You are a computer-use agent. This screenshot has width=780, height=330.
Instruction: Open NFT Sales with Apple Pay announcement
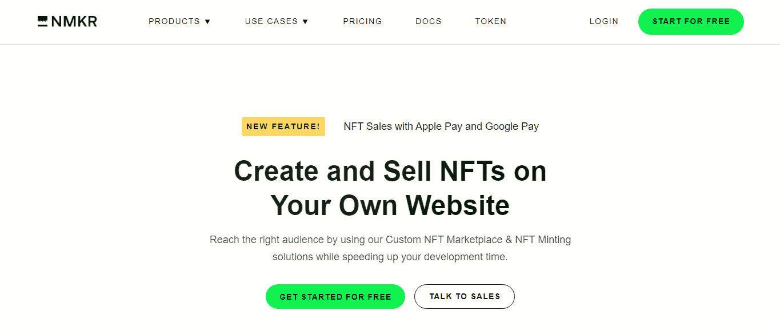[x=441, y=126]
